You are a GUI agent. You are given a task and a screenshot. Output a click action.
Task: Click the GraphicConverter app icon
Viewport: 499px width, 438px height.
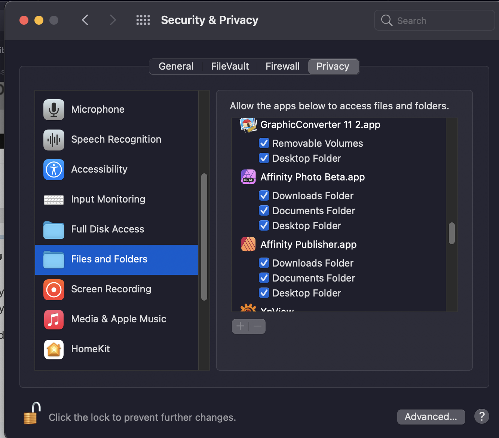(x=248, y=125)
